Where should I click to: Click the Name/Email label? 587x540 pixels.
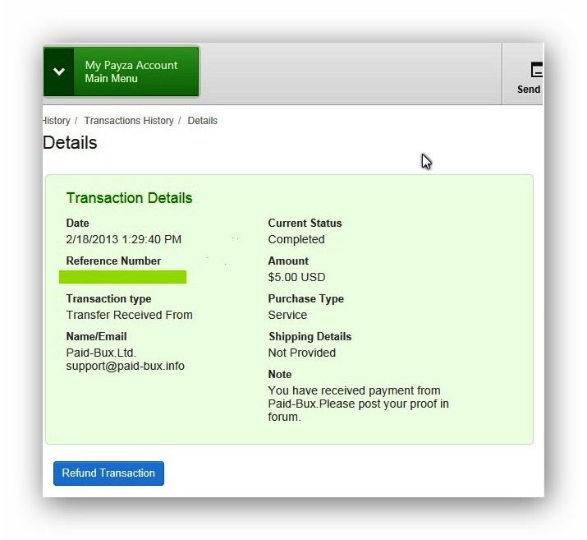(x=96, y=336)
